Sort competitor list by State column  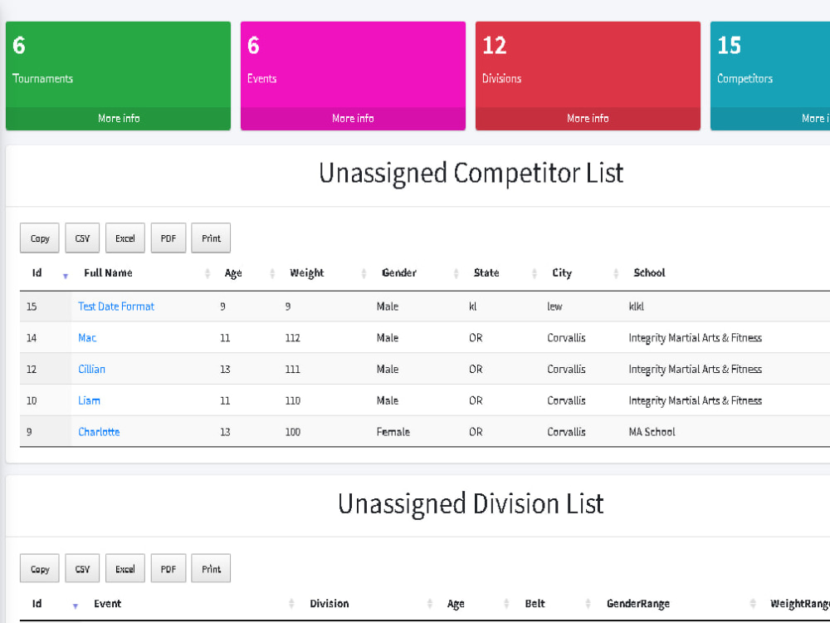coord(501,272)
